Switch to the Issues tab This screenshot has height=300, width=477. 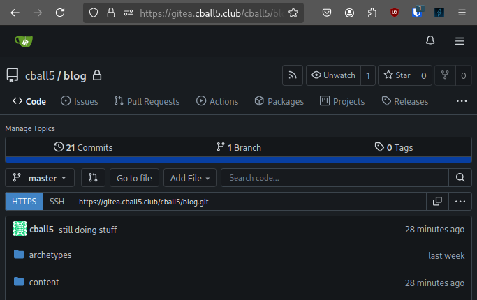80,101
